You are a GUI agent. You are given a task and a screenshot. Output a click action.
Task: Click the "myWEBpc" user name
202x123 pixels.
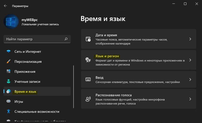click(30, 20)
